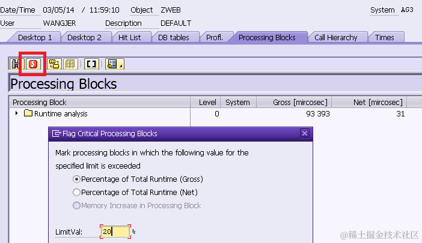Click the Level value 0
Image resolution: width=422 pixels, height=243 pixels.
click(x=217, y=114)
